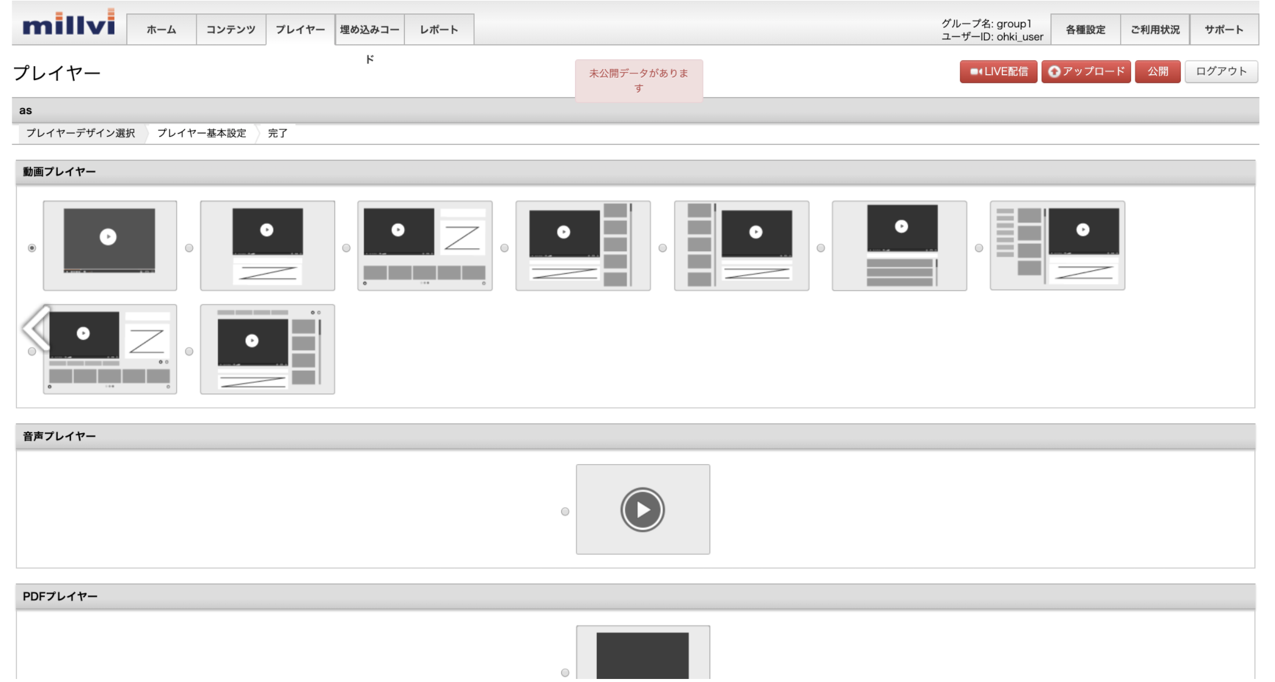Screen dimensions: 1275x682
Task: Switch to the レポート tab
Action: pos(438,30)
